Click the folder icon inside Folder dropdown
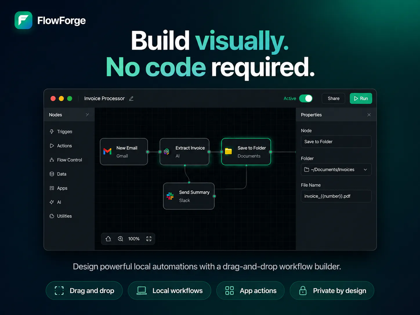This screenshot has width=420, height=315. 307,169
